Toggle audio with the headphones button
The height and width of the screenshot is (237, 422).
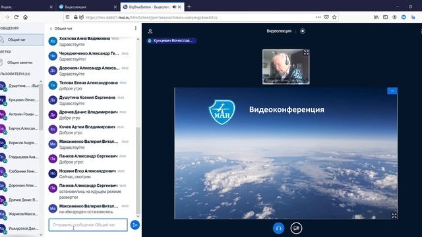tap(278, 228)
